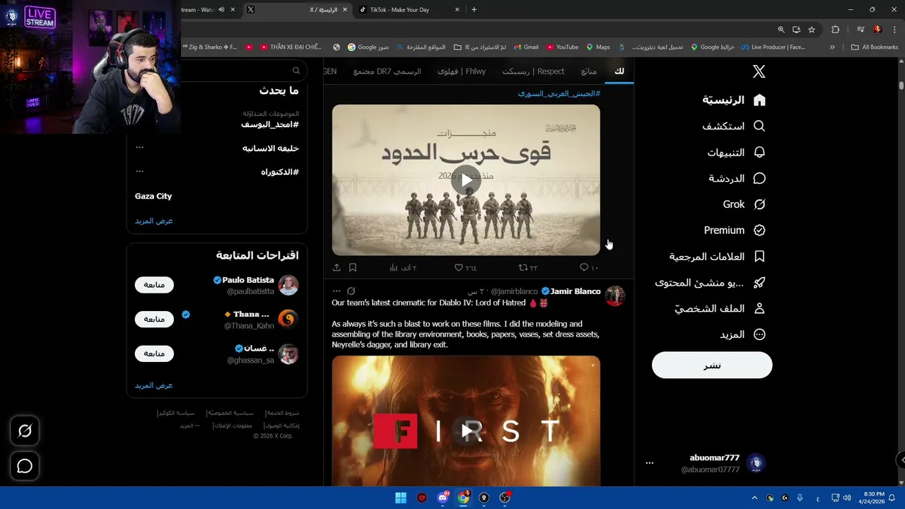The image size is (905, 509).
Task: Open Discord from the taskbar
Action: coord(443,498)
